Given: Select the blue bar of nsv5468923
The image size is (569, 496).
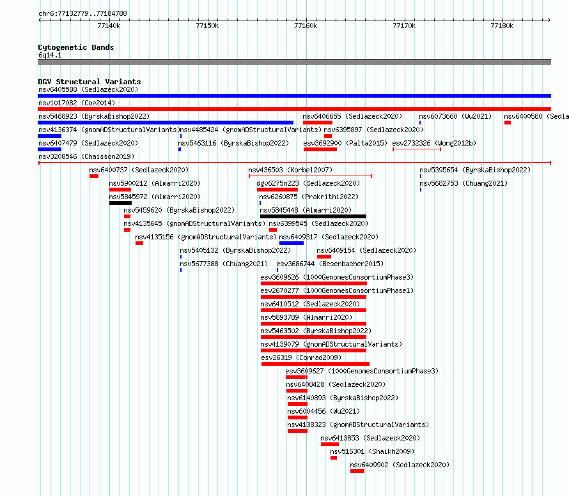Looking at the screenshot, I should point(166,123).
